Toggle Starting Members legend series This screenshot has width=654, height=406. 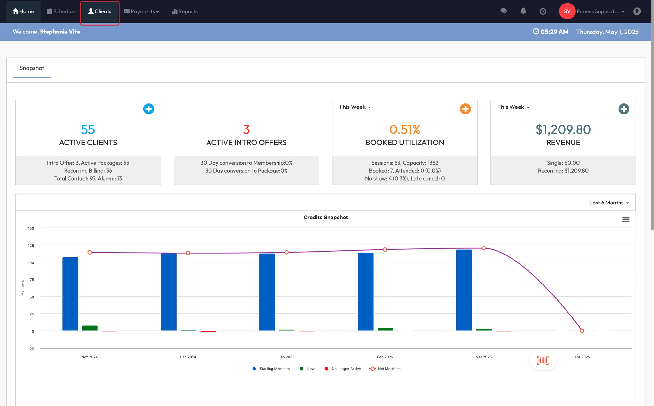coord(274,369)
